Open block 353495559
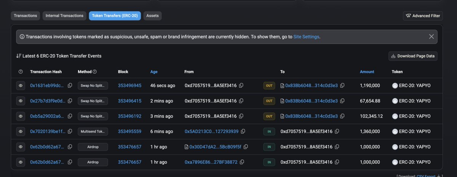457x177 pixels. point(129,131)
